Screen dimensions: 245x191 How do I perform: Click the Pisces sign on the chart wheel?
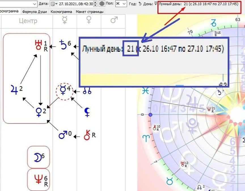point(145,91)
